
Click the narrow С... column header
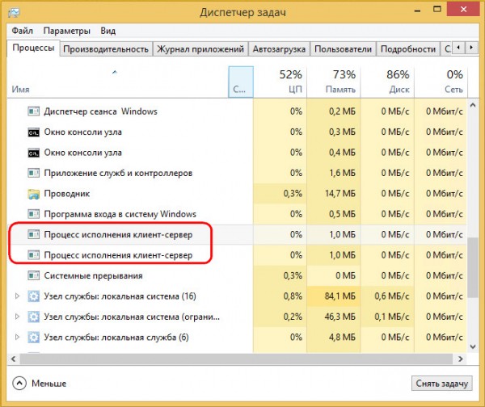[x=241, y=82]
